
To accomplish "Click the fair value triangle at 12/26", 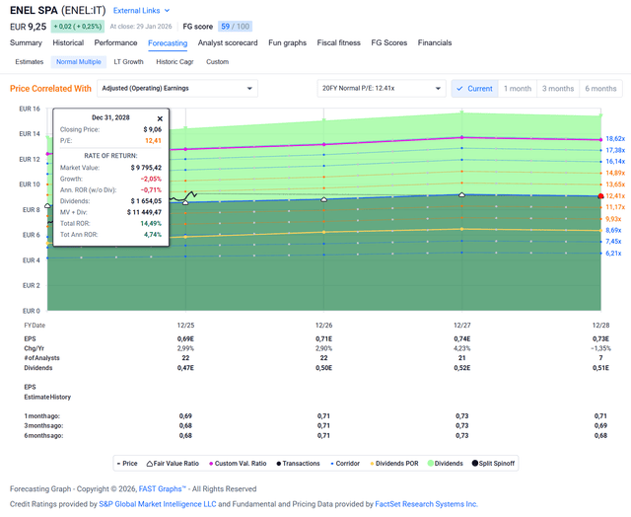I will (x=324, y=199).
